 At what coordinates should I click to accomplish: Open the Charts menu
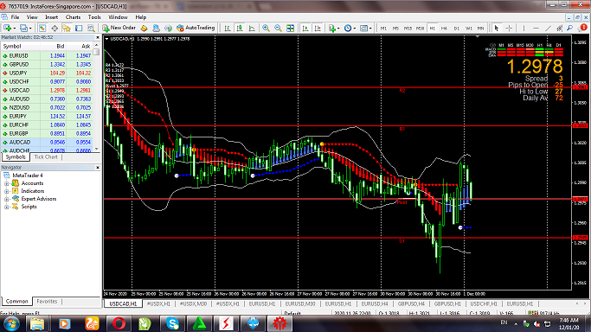click(73, 17)
